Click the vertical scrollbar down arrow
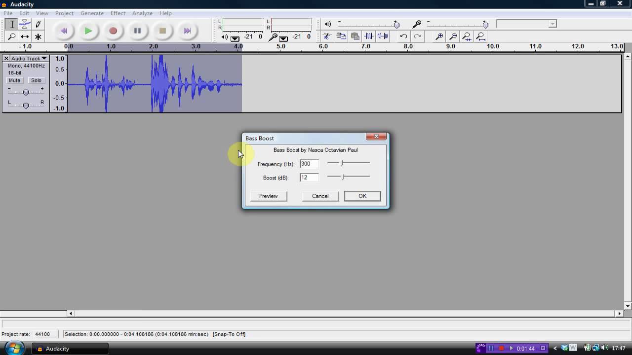Viewport: 632px width, 355px height. pos(628,306)
